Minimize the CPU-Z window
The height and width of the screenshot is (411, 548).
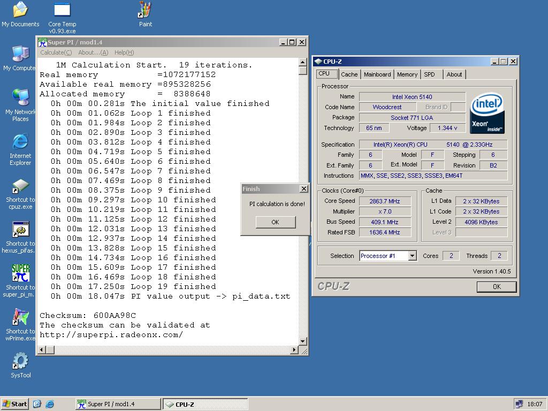pos(495,62)
